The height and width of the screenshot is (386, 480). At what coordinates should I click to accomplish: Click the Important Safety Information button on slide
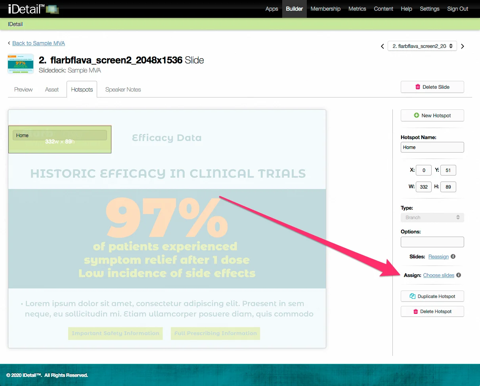pos(115,333)
